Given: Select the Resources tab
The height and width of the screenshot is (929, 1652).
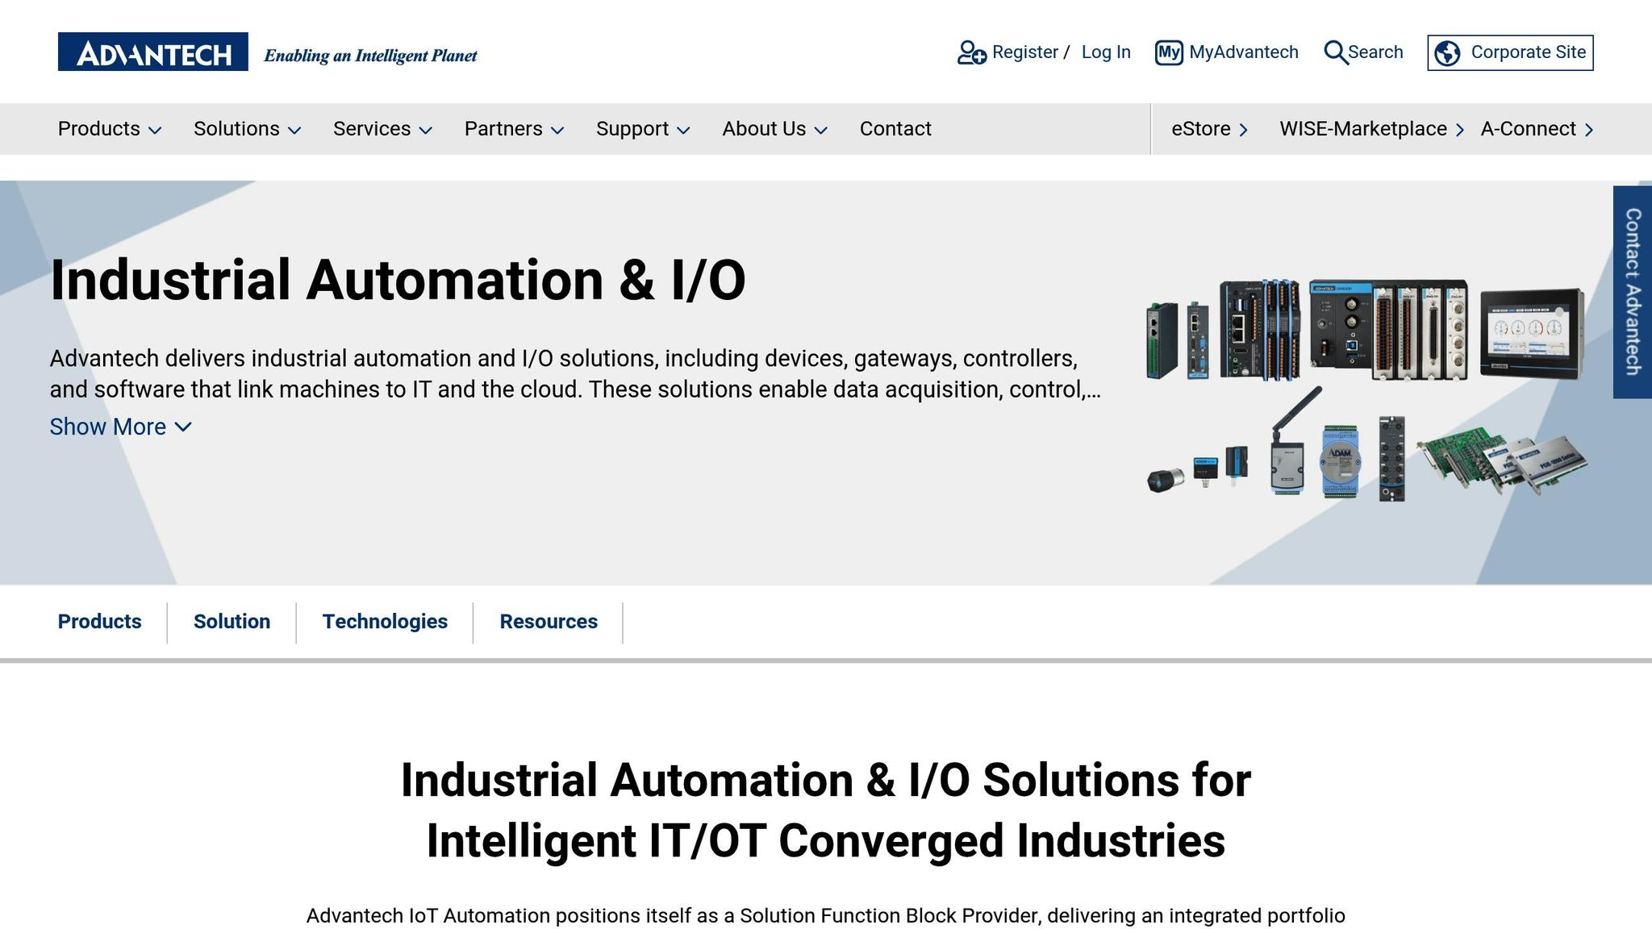Looking at the screenshot, I should coord(549,622).
